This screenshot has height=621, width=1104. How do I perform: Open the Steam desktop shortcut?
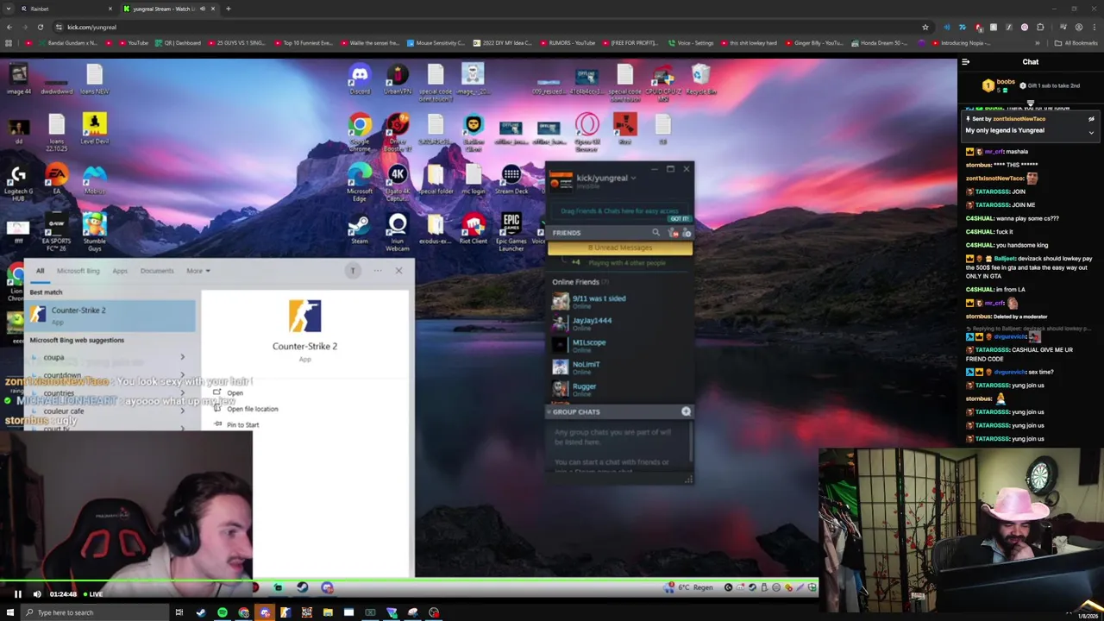coord(360,229)
